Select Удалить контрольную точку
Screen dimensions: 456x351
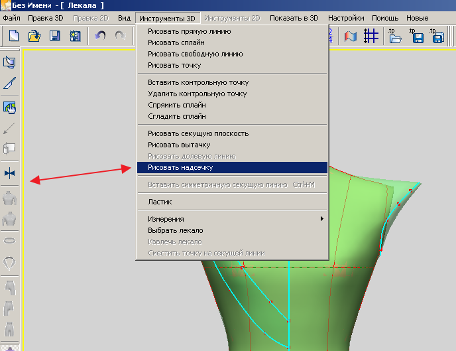tap(232, 94)
